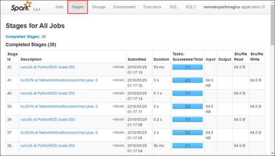The image size is (275, 156).
Task: Click the scrollbar up arrow
Action: [272, 2]
